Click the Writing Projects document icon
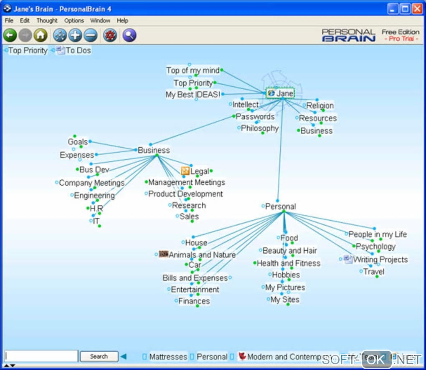Screen dimensions: 426x370 (348, 259)
